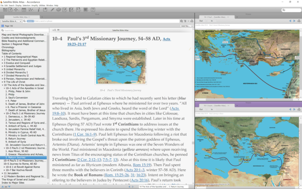The image size is (302, 189).
Task: Expand '9 The Life of Christ' tree item
Action: coord(3,82)
